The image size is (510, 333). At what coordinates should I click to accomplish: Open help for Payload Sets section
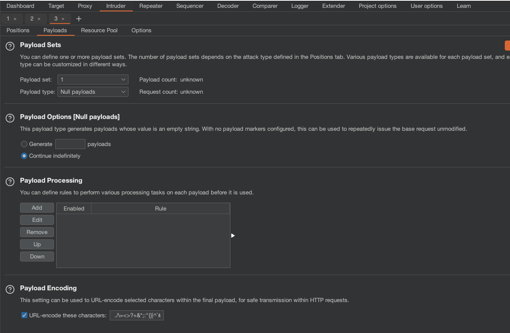coord(10,46)
